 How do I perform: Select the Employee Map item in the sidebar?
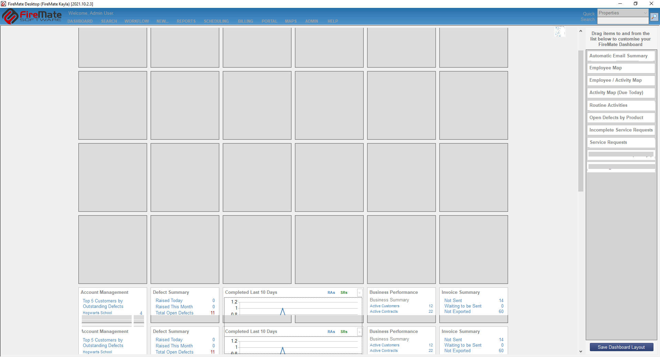pos(621,68)
